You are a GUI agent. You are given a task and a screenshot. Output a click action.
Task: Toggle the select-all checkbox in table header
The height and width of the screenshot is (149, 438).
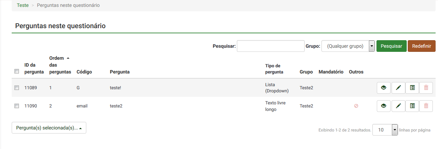(17, 72)
